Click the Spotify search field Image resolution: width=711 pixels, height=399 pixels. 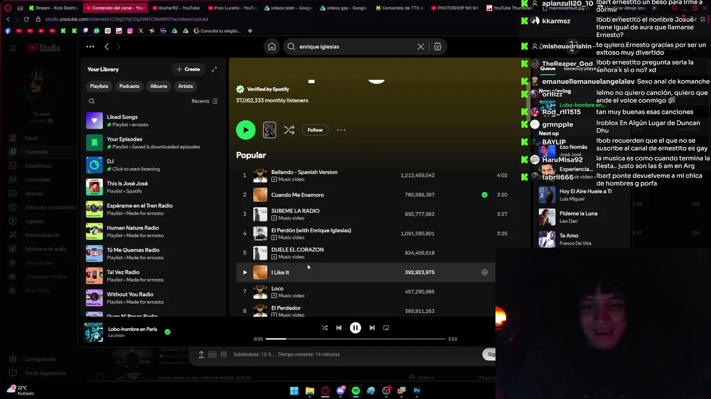(x=355, y=47)
